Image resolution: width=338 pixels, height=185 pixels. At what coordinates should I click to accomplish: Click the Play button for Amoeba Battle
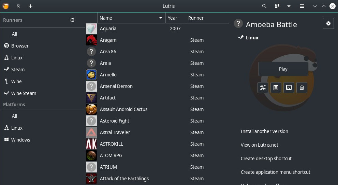click(x=283, y=69)
